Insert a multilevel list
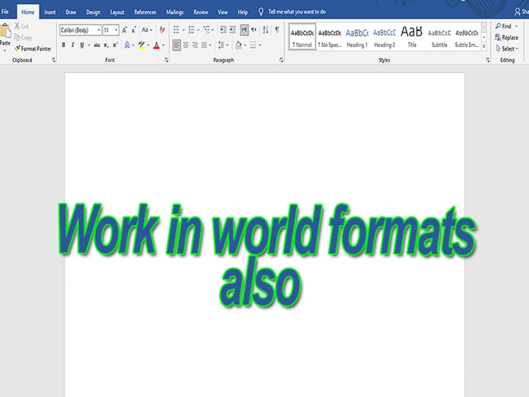Screen dimensions: 529x397 tap(206, 30)
